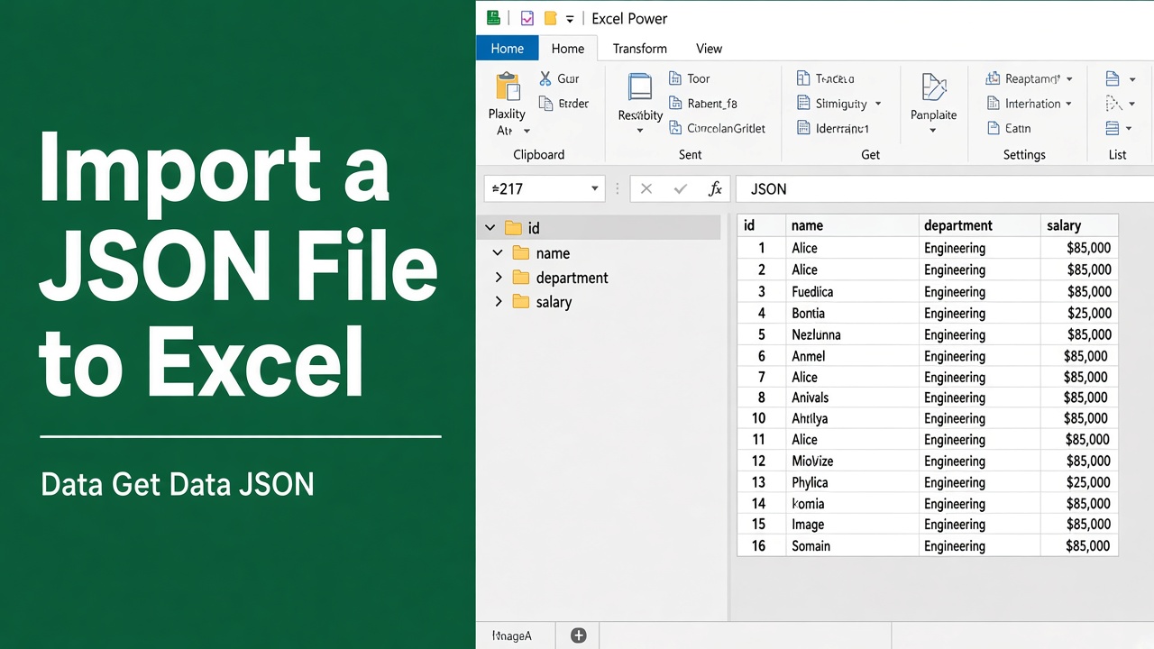1154x649 pixels.
Task: Open the Reaptamd dropdown arrow
Action: 1069,79
